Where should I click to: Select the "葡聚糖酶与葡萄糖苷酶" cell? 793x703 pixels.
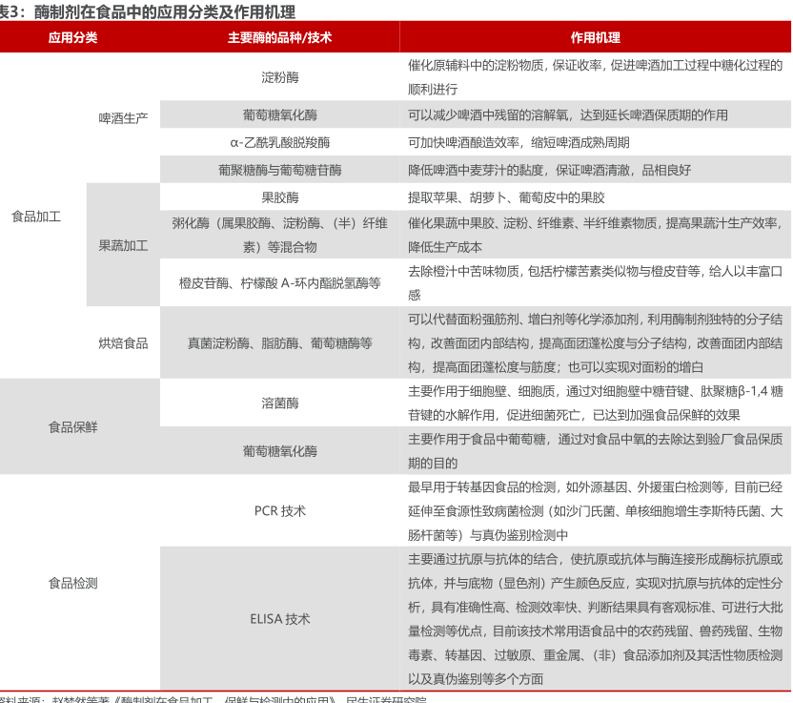tap(279, 170)
